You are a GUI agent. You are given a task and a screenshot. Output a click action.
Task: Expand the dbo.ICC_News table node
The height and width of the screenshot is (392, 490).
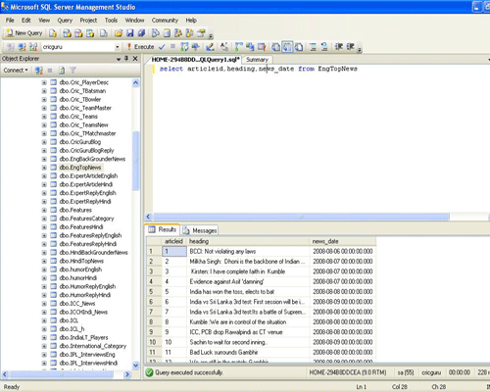[44, 303]
